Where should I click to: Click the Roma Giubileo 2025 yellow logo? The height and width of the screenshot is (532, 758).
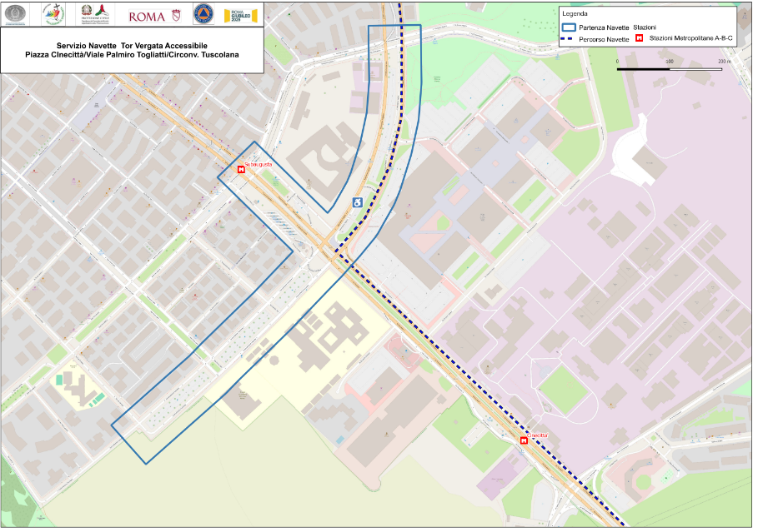click(239, 15)
